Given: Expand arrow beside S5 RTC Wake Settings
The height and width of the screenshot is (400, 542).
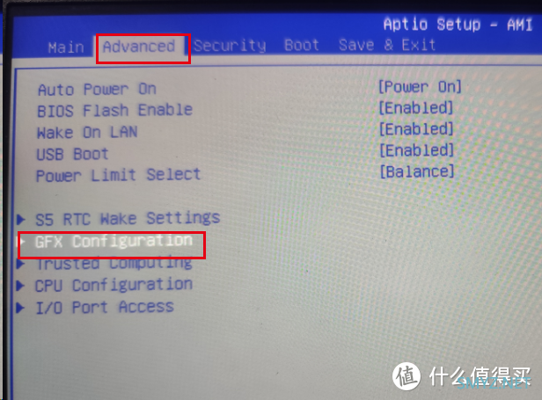Looking at the screenshot, I should [x=21, y=219].
